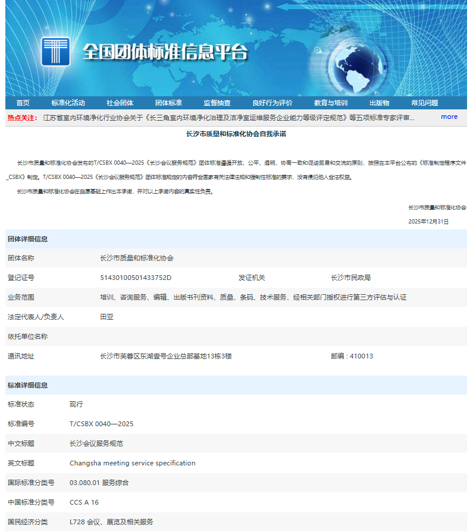Click English title Changsha meeting service specification

133,463
